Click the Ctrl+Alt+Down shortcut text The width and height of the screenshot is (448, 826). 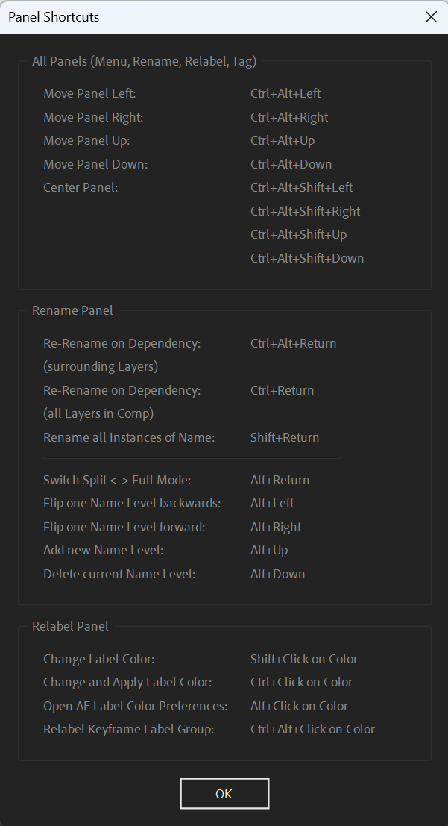(x=291, y=164)
